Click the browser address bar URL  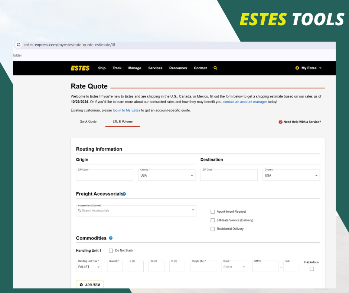click(x=70, y=45)
